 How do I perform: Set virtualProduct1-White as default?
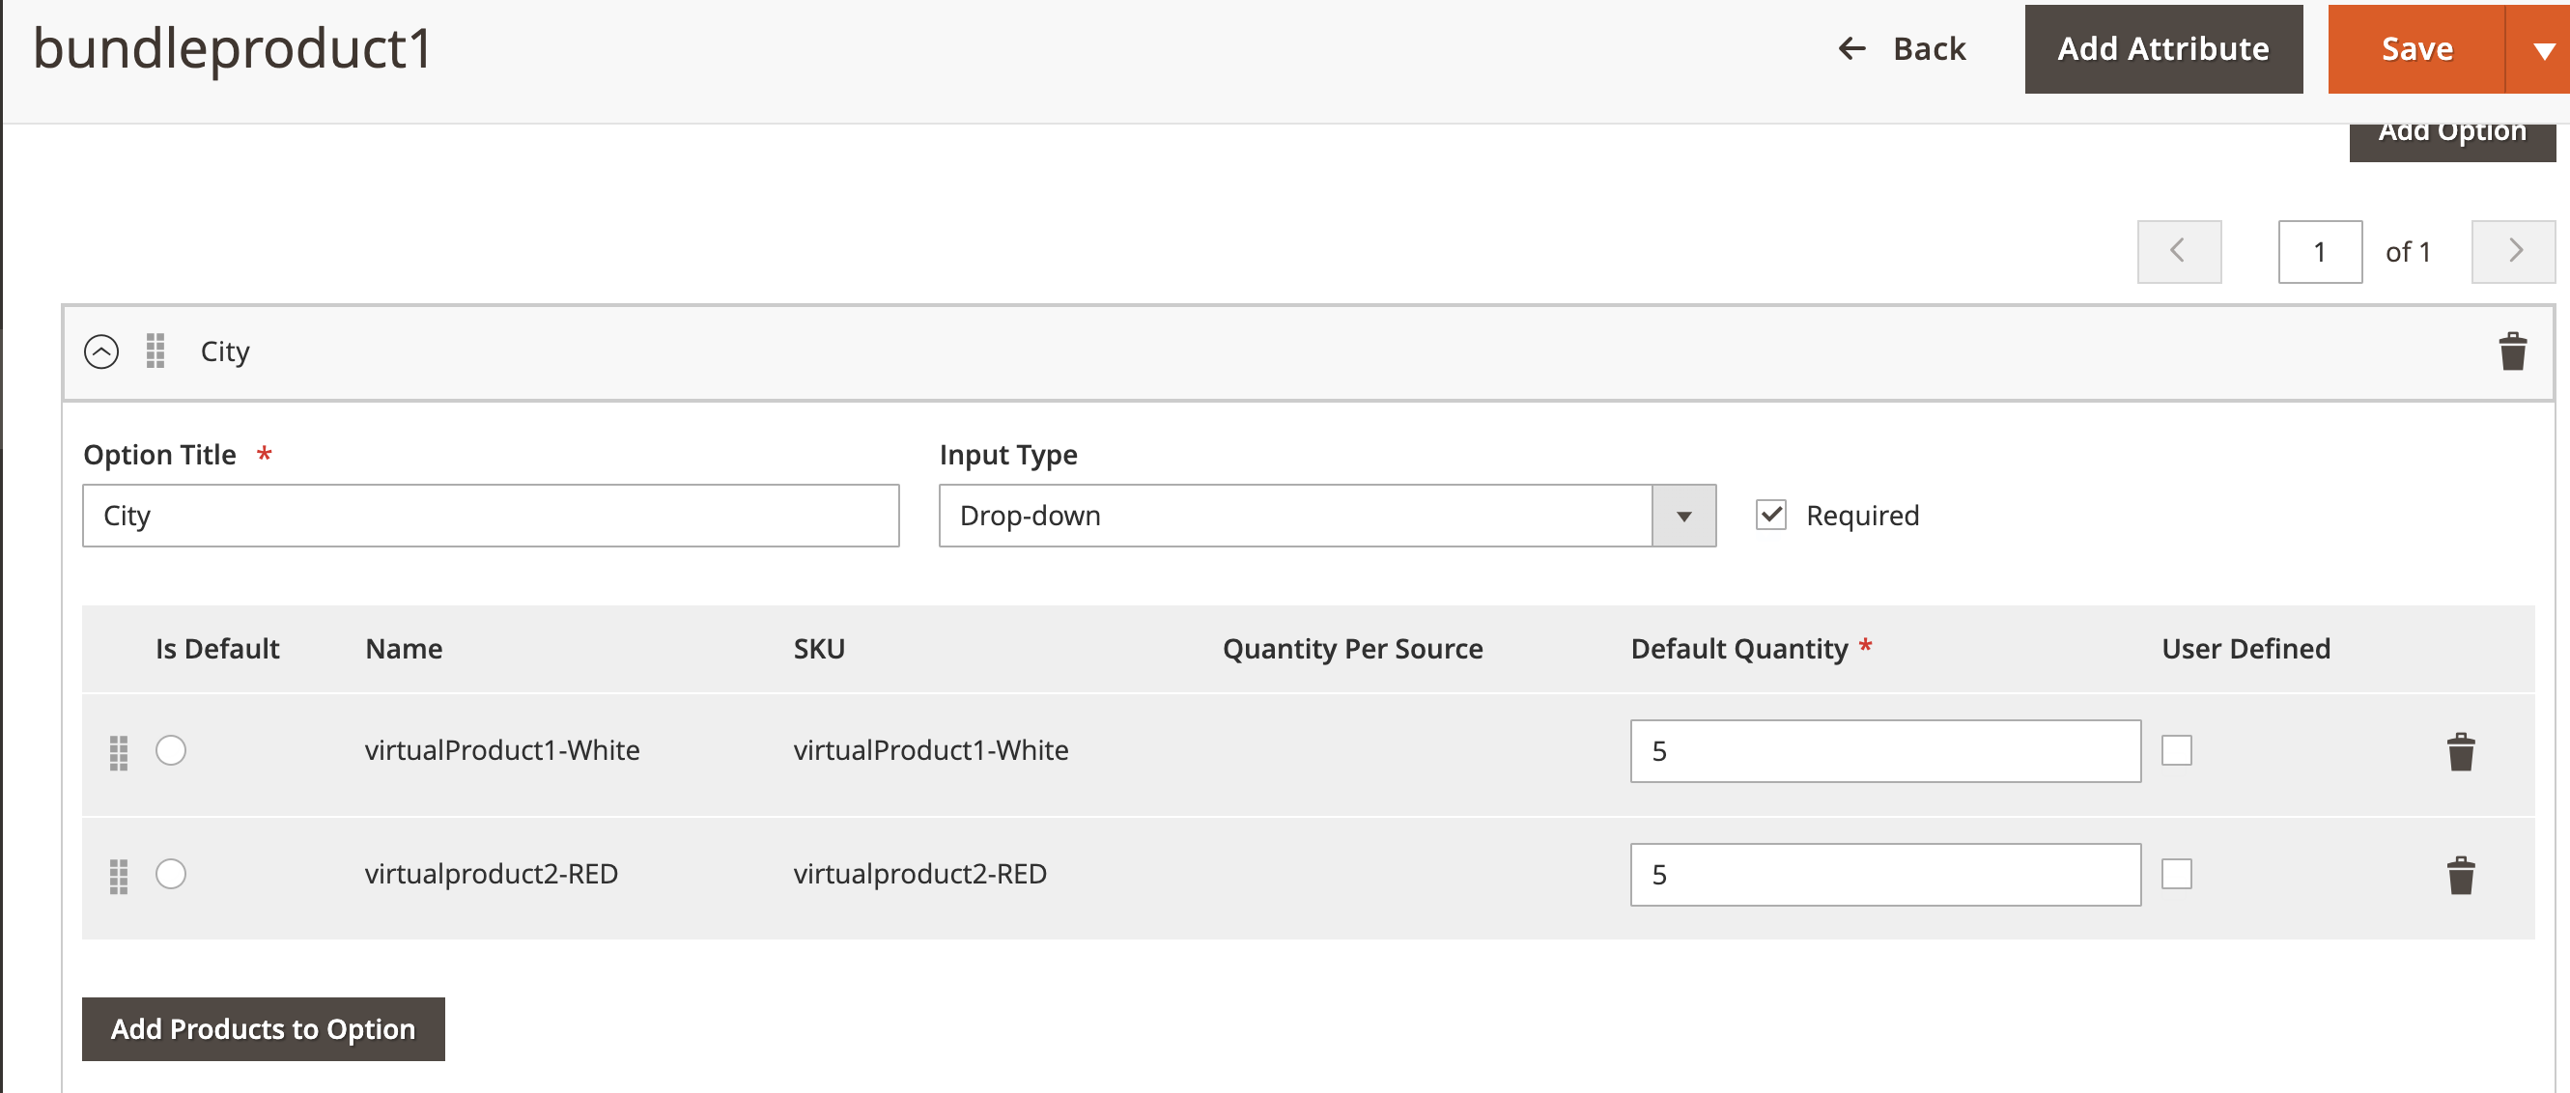[171, 750]
